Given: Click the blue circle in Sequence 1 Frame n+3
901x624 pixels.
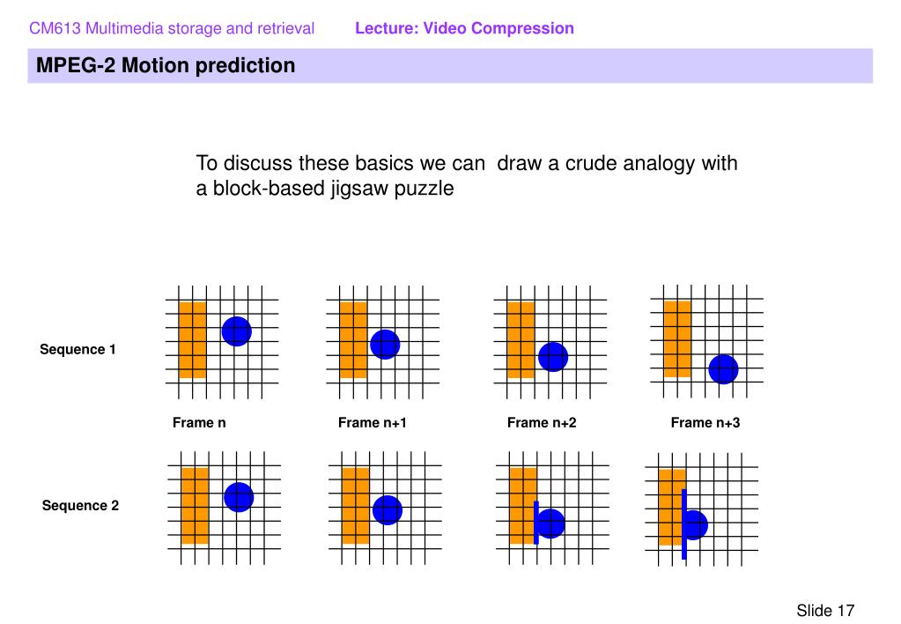Looking at the screenshot, I should pos(723,369).
